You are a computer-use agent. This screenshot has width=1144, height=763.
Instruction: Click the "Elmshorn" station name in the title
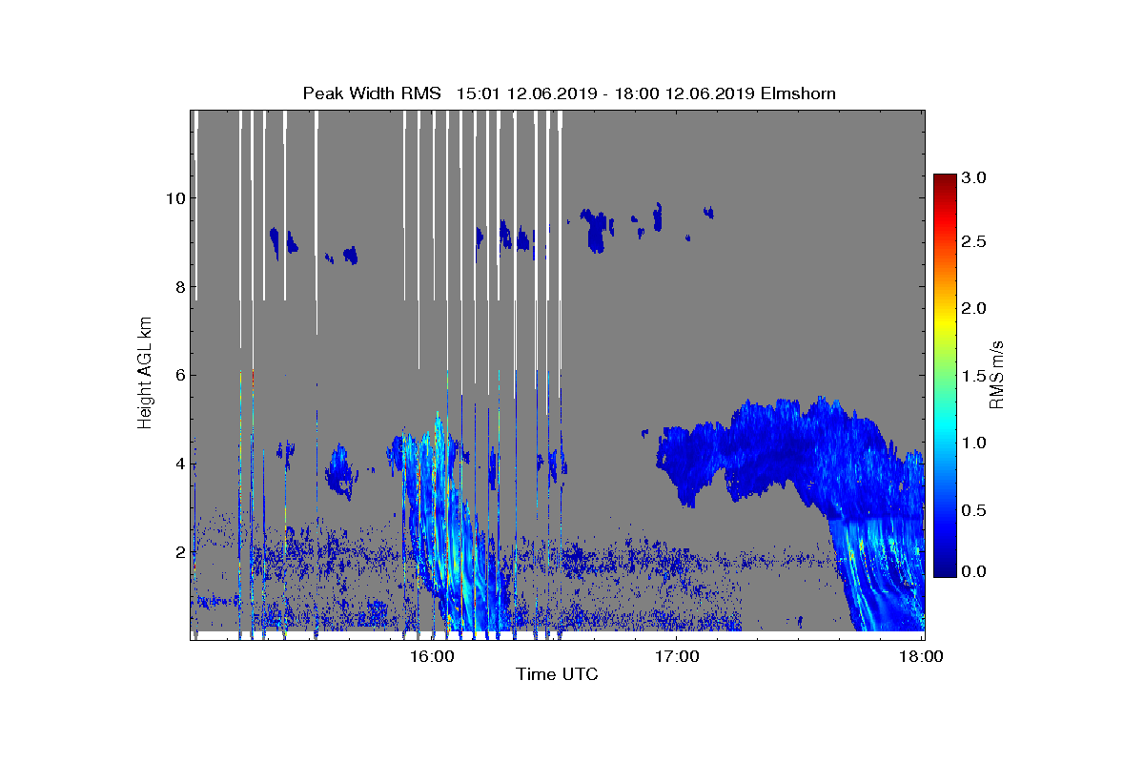pyautogui.click(x=797, y=93)
